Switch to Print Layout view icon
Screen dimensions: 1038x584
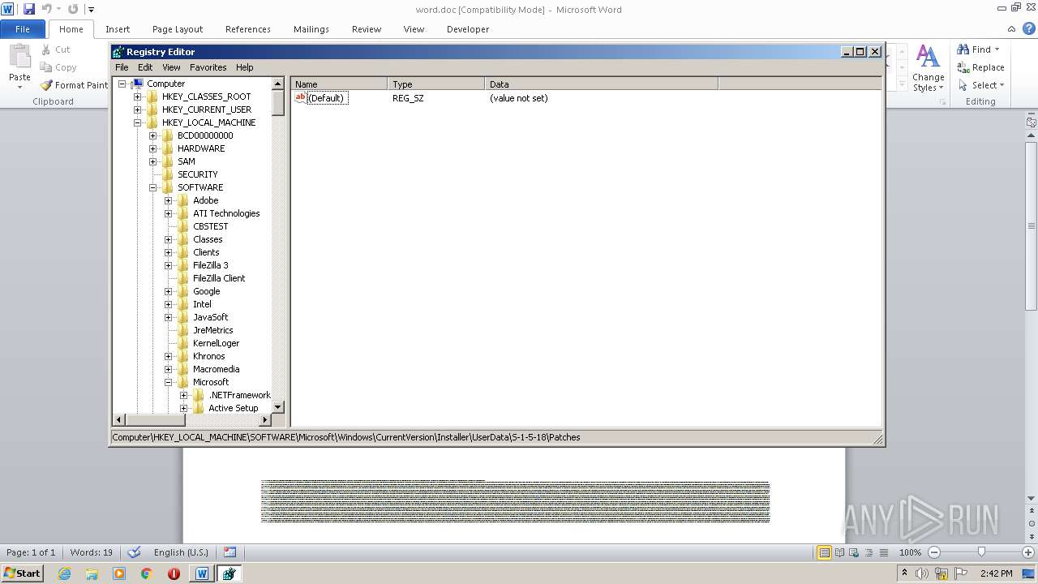click(x=824, y=552)
